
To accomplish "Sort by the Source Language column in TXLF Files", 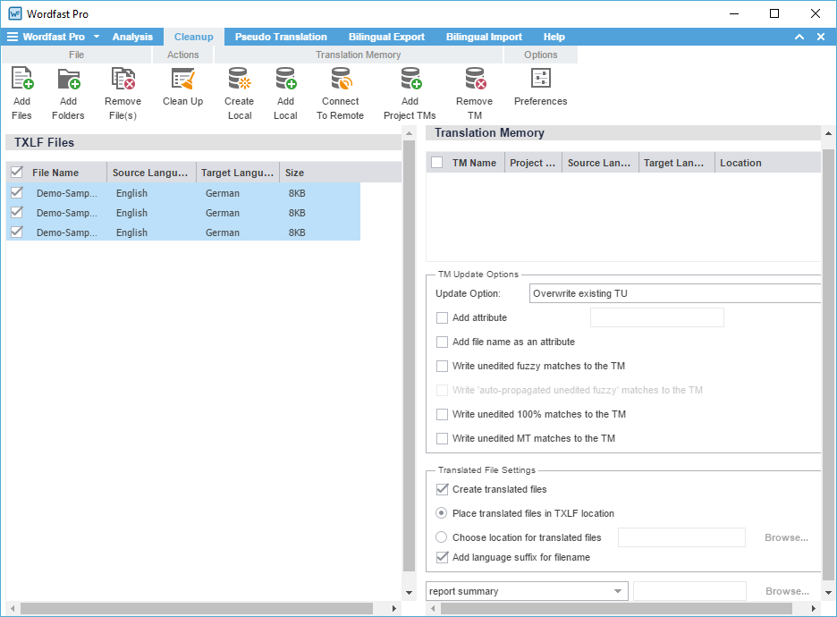I will (x=152, y=173).
